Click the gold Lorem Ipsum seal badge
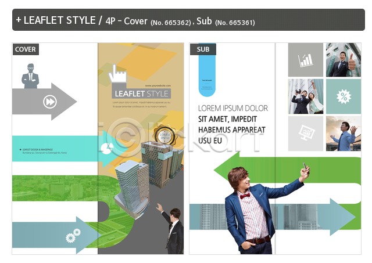 click(x=164, y=135)
